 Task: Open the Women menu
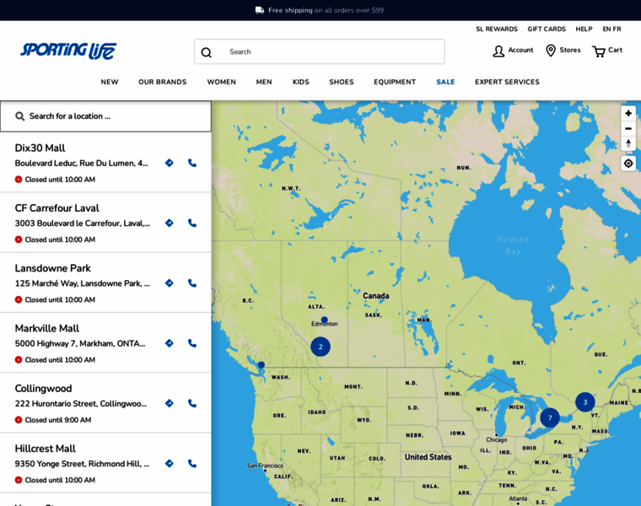(221, 82)
